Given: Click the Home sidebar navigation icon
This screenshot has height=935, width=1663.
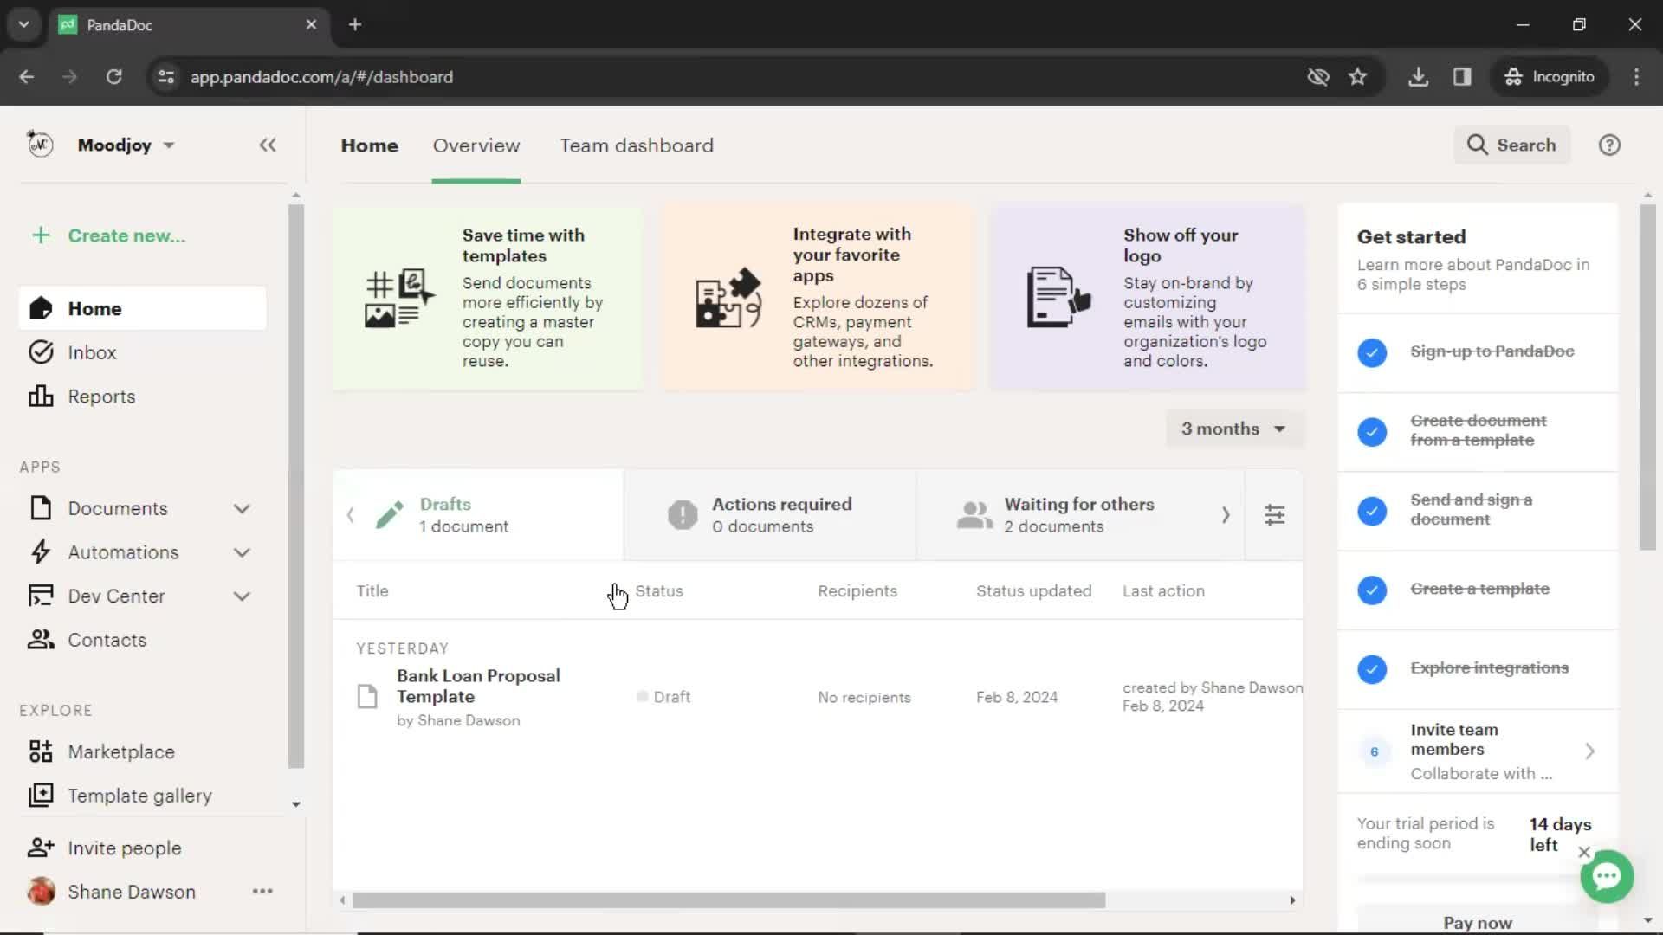Looking at the screenshot, I should 40,307.
